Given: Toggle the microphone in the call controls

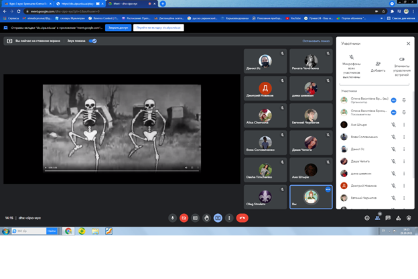Looking at the screenshot, I should 172,218.
